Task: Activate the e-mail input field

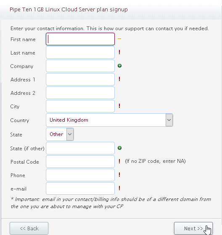Action: pyautogui.click(x=80, y=188)
